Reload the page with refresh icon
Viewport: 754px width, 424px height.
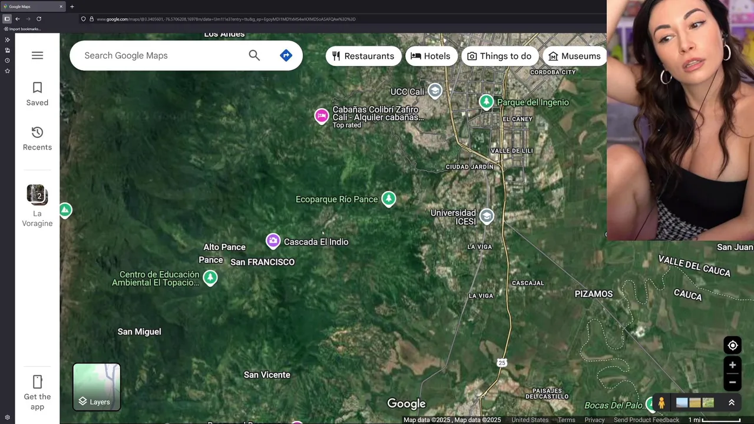(39, 19)
